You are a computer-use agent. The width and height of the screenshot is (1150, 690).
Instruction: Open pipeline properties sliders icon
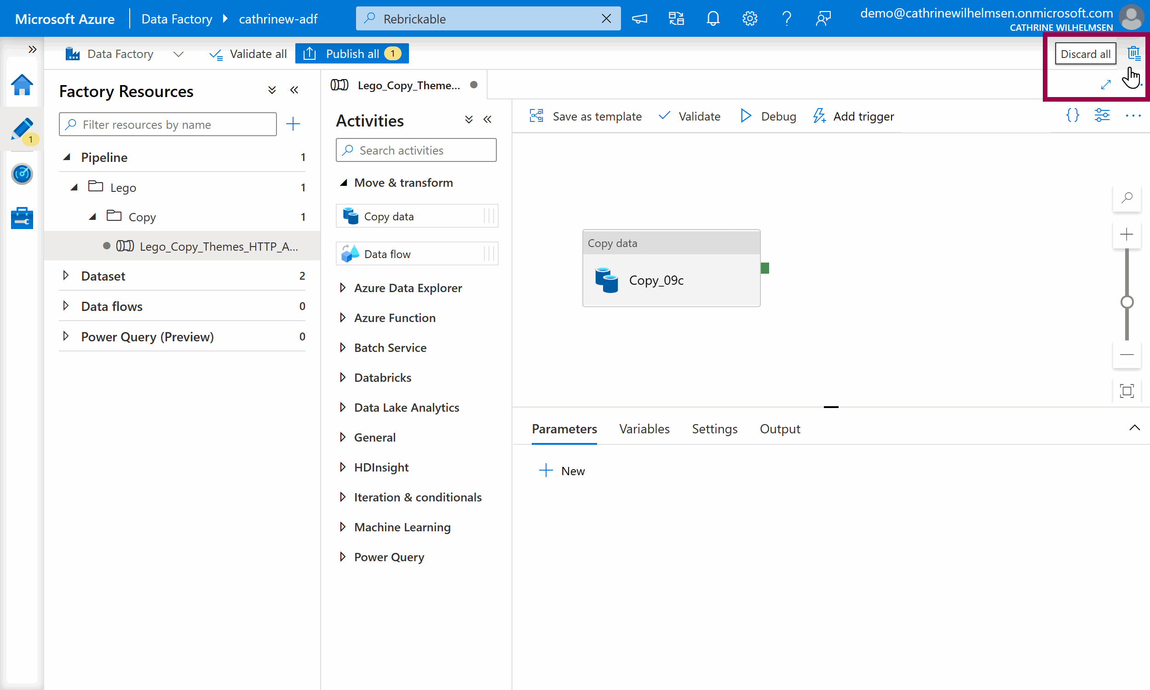click(1102, 115)
